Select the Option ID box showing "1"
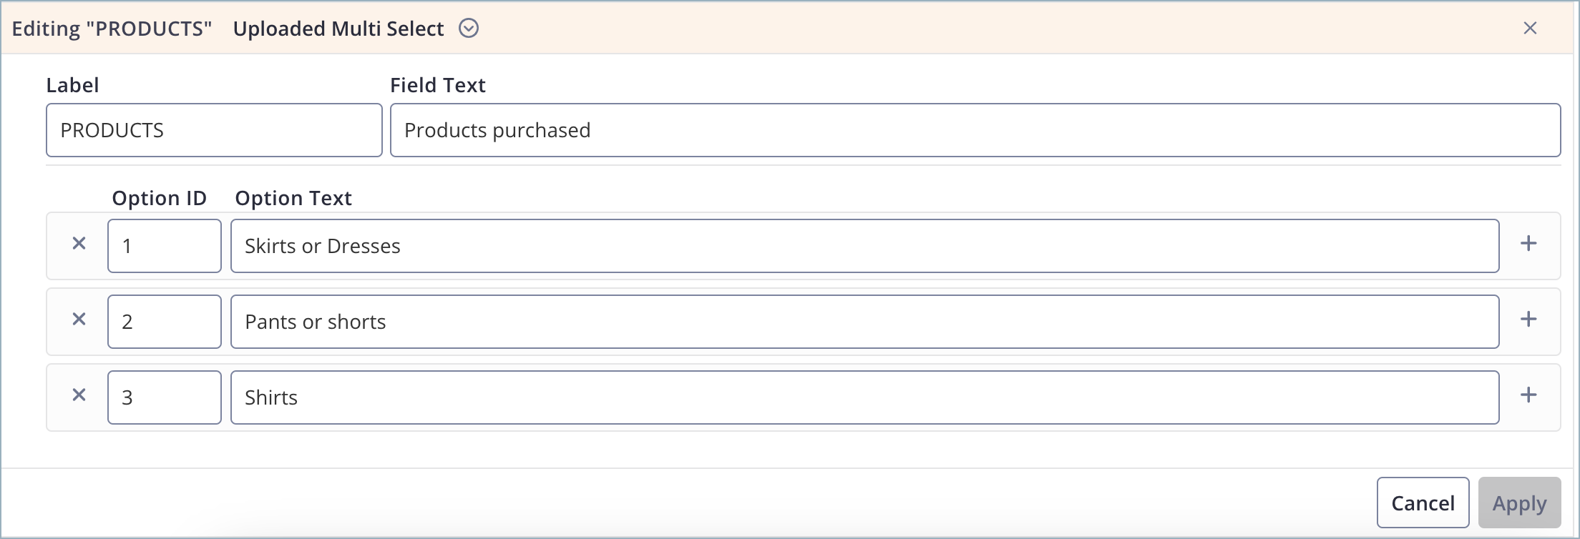 coord(164,244)
